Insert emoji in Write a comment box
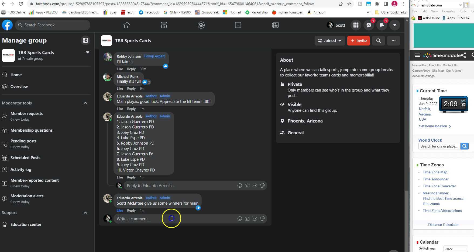 (239, 219)
